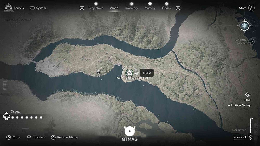The height and width of the screenshot is (146, 260).
Task: Open the Animus menu icon
Action: [9, 8]
